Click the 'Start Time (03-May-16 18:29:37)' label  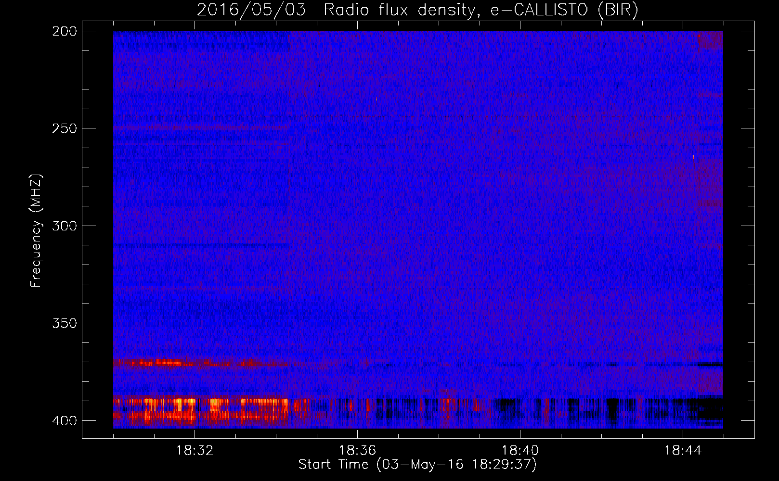click(x=417, y=465)
